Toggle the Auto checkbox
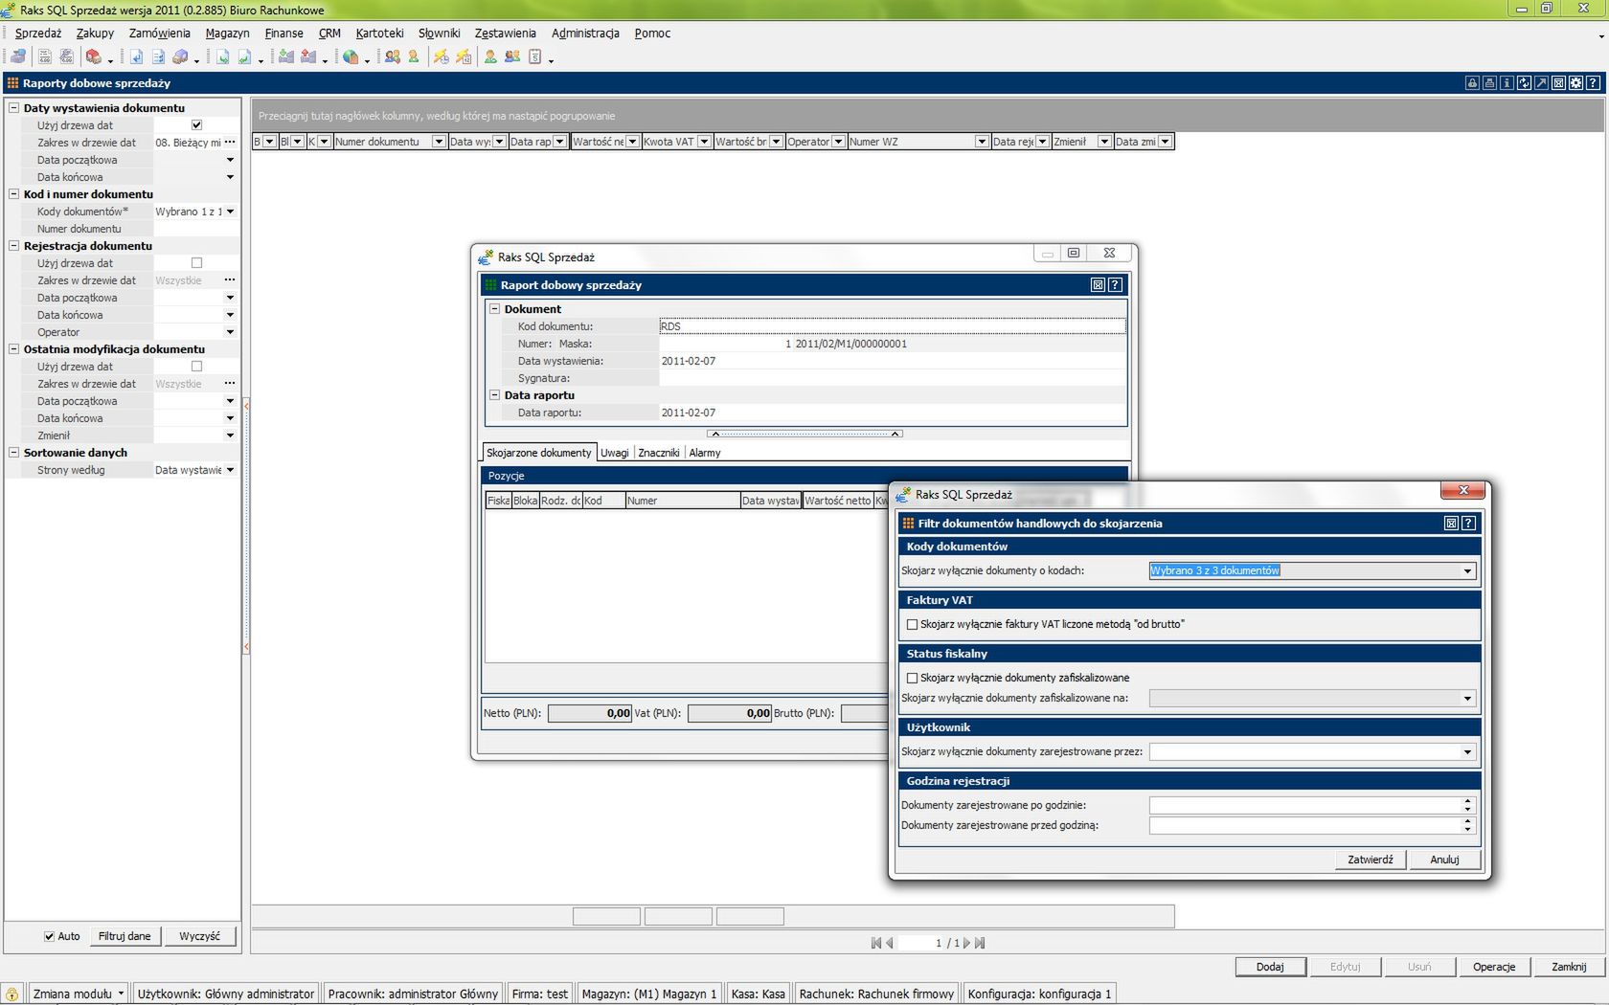This screenshot has width=1609, height=1005. [49, 937]
